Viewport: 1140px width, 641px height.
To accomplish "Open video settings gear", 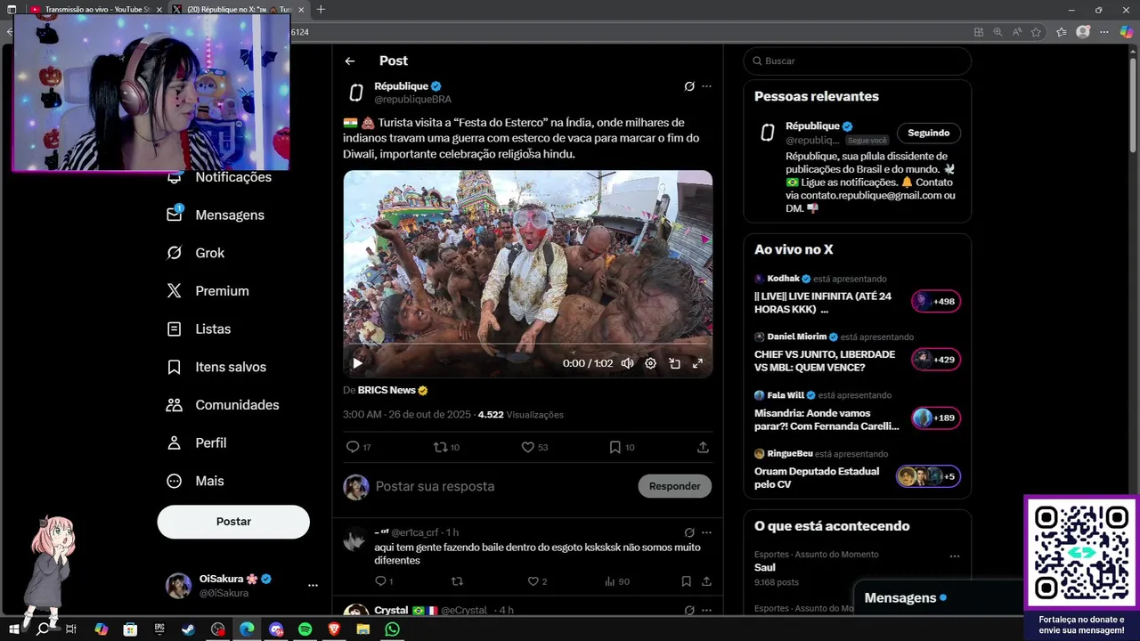I will point(650,363).
